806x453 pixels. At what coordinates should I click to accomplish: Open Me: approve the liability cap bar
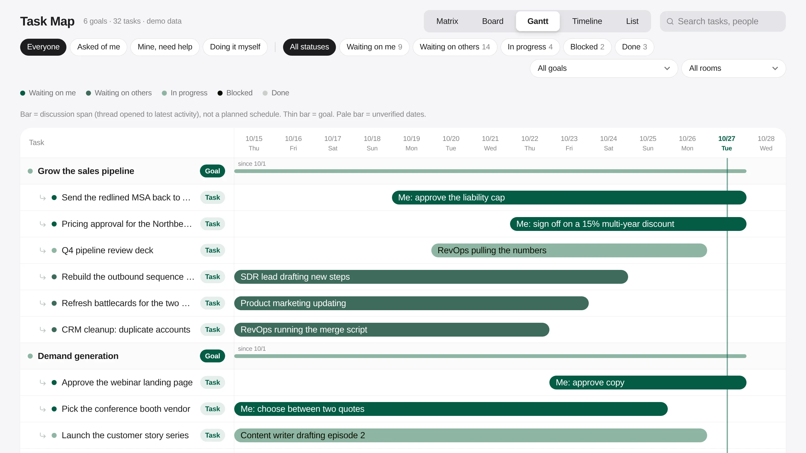pos(569,198)
